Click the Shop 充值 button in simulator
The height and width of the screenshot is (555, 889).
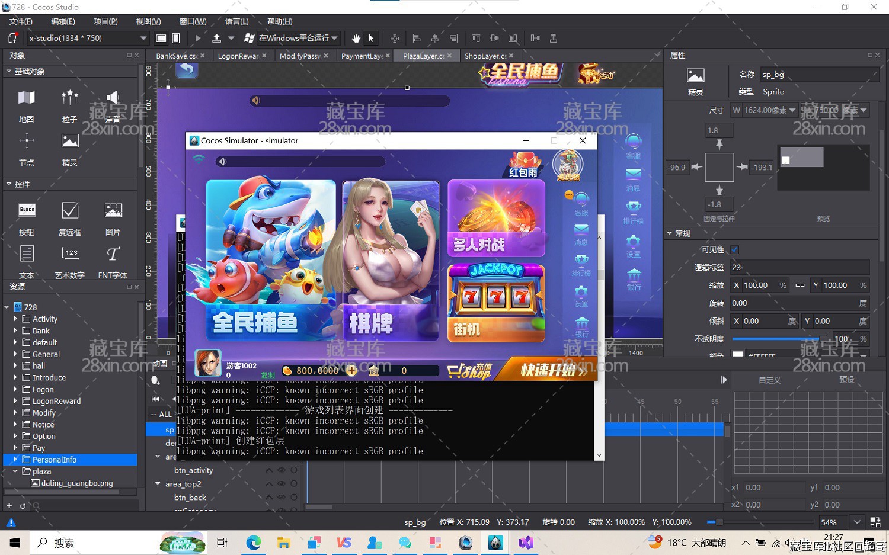point(470,371)
